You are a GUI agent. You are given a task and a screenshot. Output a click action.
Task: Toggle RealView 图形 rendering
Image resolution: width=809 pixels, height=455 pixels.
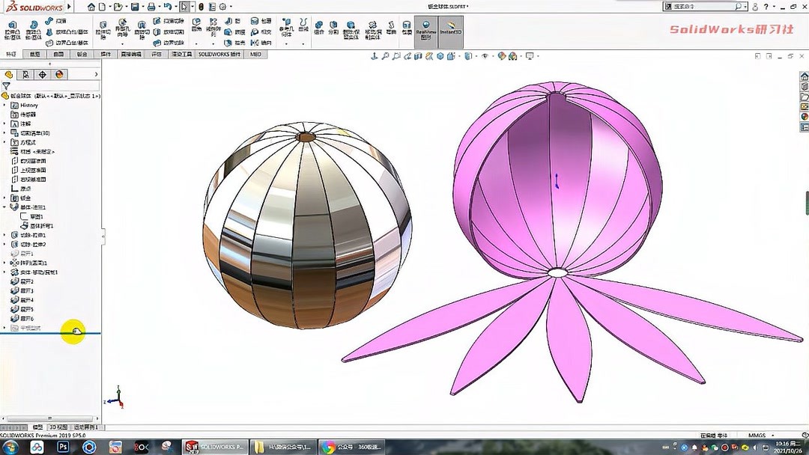pyautogui.click(x=425, y=30)
